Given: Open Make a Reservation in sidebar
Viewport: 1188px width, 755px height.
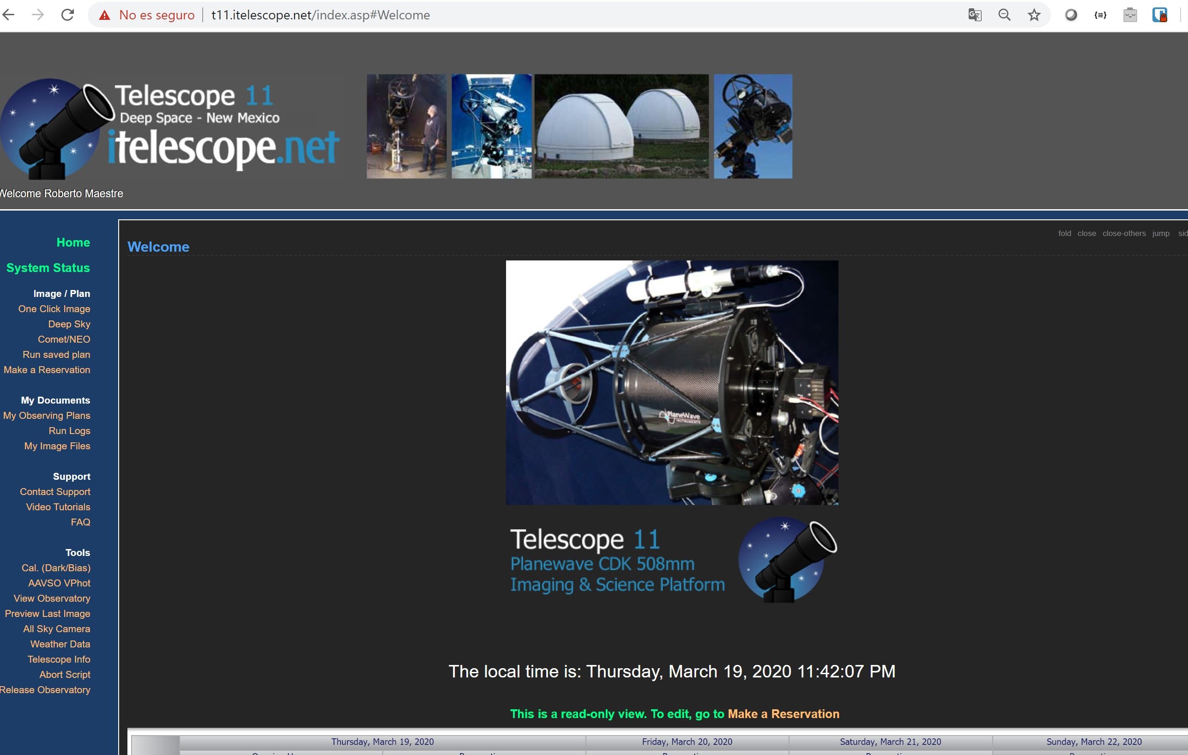Looking at the screenshot, I should 47,370.
